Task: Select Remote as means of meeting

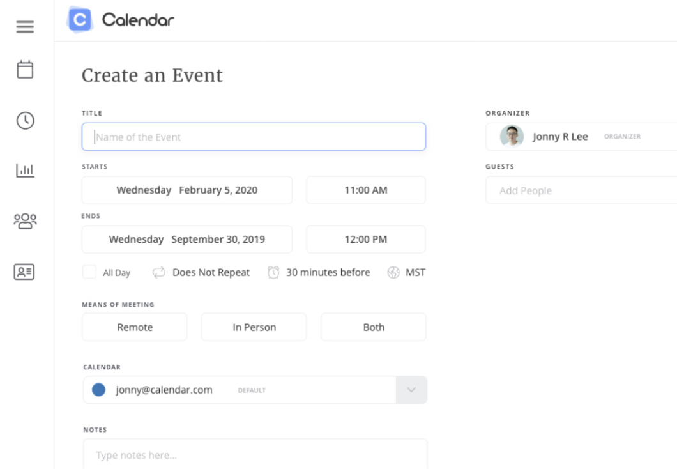Action: pyautogui.click(x=135, y=327)
